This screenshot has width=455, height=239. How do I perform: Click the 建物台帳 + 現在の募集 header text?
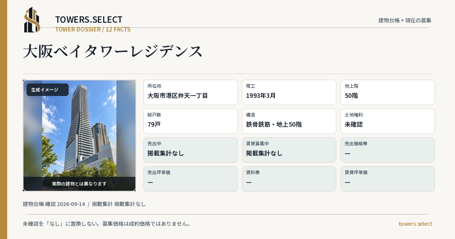405,20
